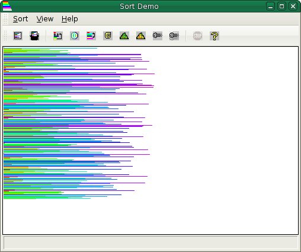Click the rainbow window menu icon in title bar
This screenshot has height=252, width=301.
(x=7, y=6)
